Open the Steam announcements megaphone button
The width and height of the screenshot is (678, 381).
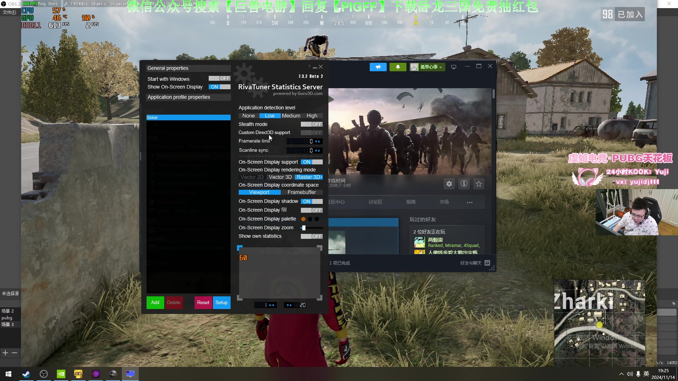(378, 67)
